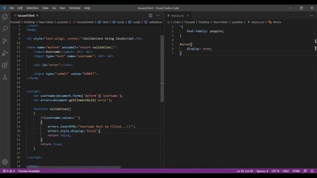Open more actions for left editor group
This screenshot has width=317, height=178.
point(158,15)
